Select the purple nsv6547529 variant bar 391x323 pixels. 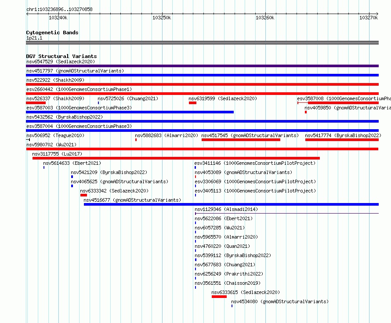point(202,66)
